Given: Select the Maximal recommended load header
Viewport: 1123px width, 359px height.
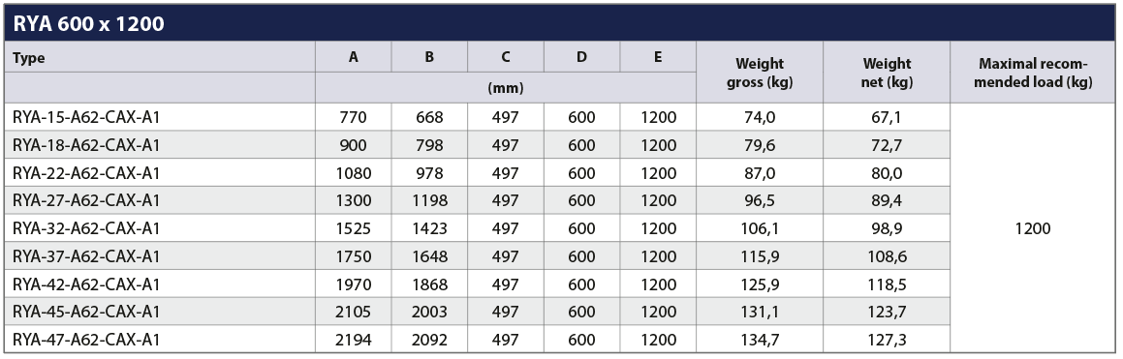Looking at the screenshot, I should (x=1033, y=73).
